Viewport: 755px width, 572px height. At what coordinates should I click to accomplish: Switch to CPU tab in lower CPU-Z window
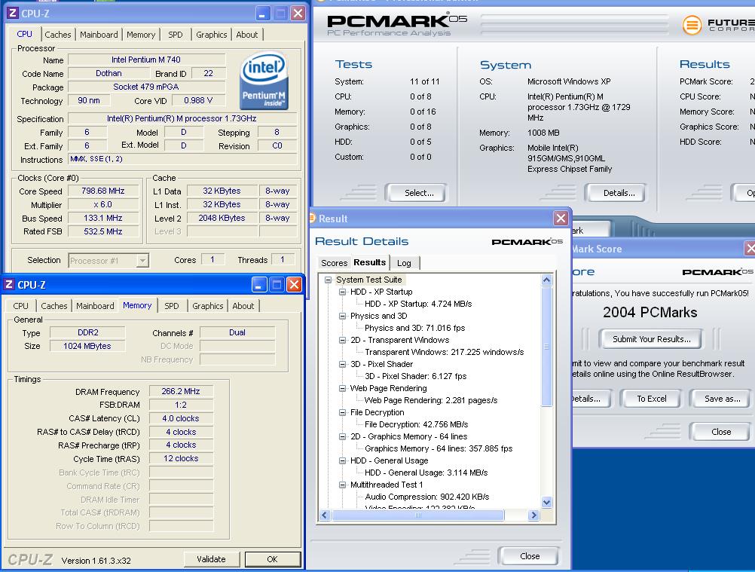point(20,306)
